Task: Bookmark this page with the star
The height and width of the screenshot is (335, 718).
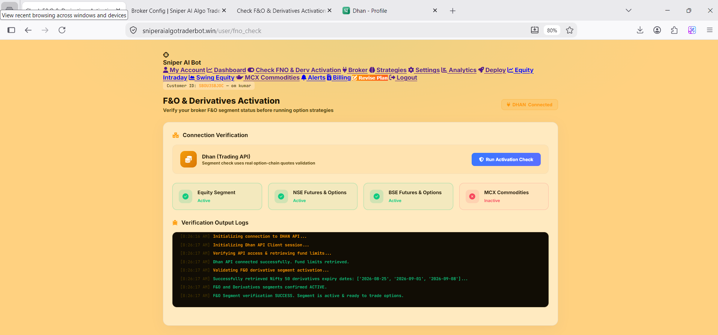Action: [x=570, y=30]
